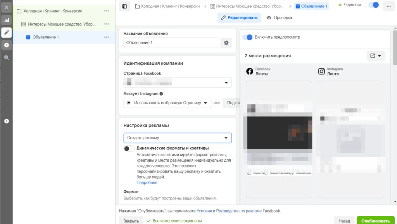397x224 pixels.
Task: Select the pencil Edit tool in the sidebar
Action: (6, 33)
